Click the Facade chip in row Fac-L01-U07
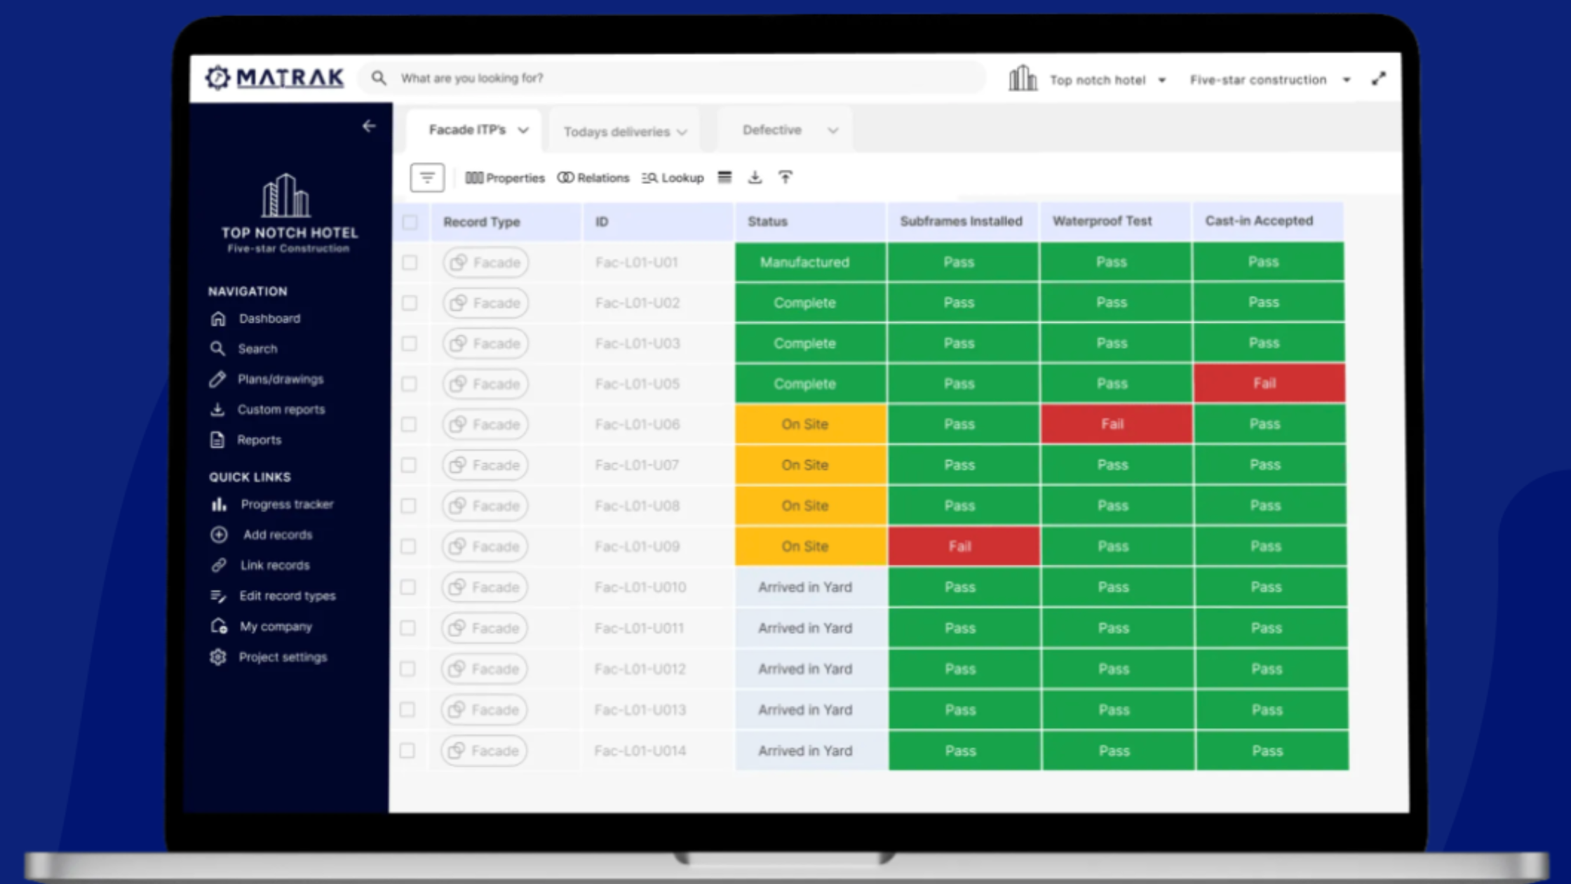This screenshot has height=884, width=1571. (485, 465)
